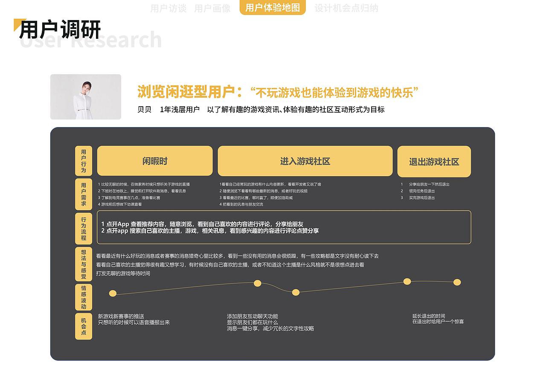Click the need line 比较无聊的时候
This screenshot has width=546, height=386.
pos(144,185)
